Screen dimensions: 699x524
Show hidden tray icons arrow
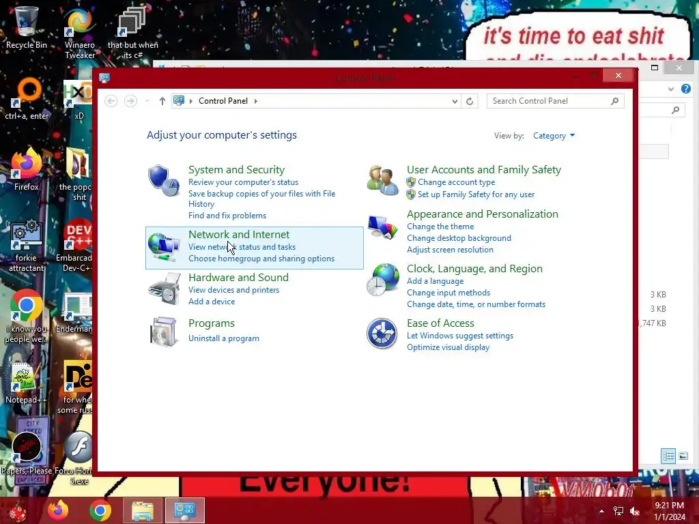601,511
